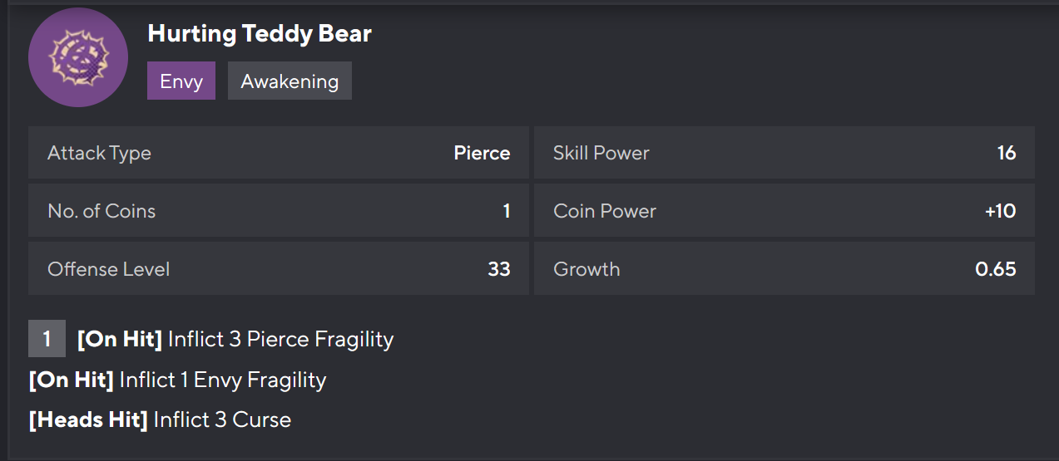Click the Hurting Teddy Bear title
Image resolution: width=1059 pixels, height=461 pixels.
click(x=260, y=34)
